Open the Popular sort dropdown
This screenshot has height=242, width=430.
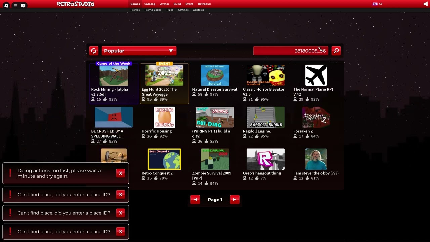pyautogui.click(x=139, y=51)
